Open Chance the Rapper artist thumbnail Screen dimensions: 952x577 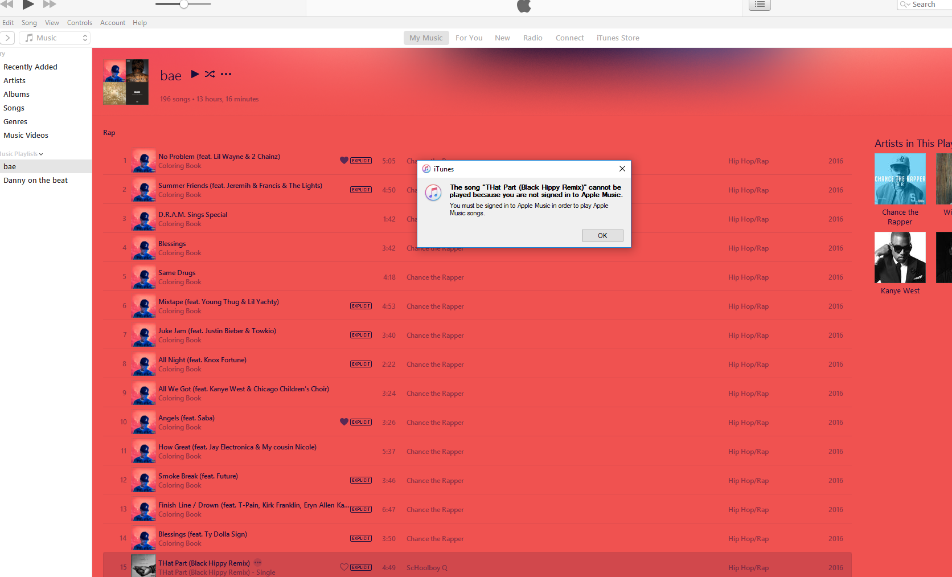coord(900,179)
